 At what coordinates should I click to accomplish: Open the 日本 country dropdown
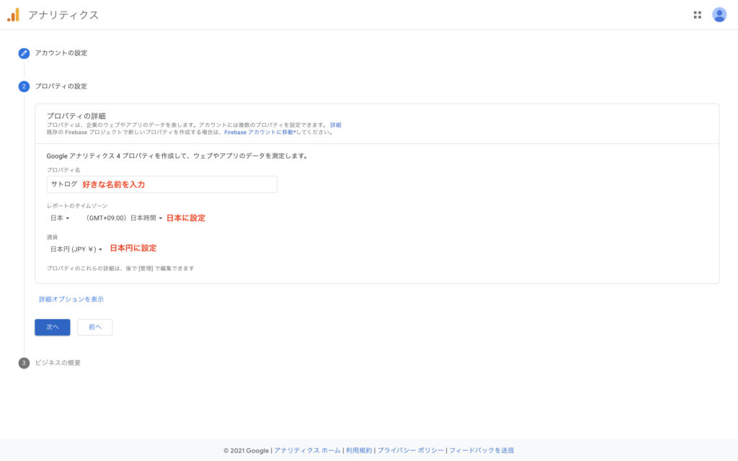pyautogui.click(x=60, y=218)
